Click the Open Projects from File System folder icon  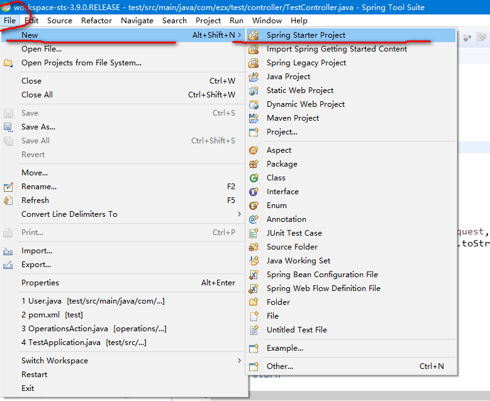pos(8,63)
